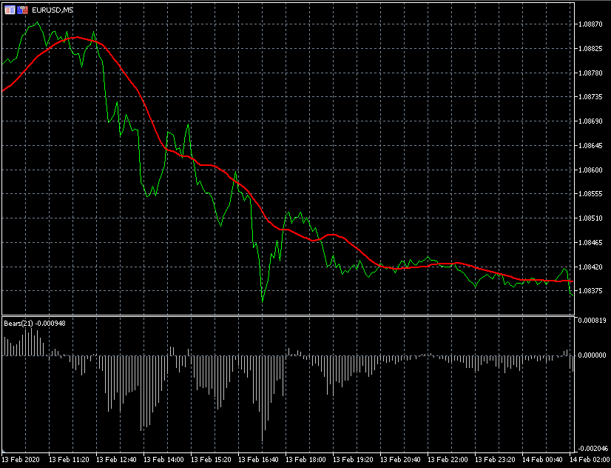The width and height of the screenshot is (611, 468).
Task: Click the 14 Feb 00:40 time label
Action: coord(542,460)
